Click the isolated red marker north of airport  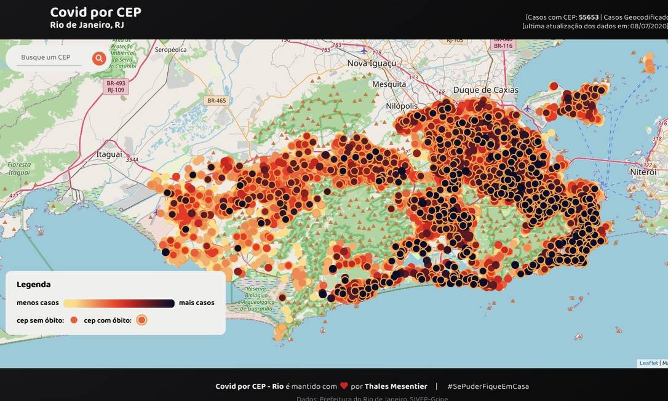click(x=554, y=86)
